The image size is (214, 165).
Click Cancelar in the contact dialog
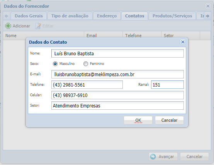click(x=169, y=120)
